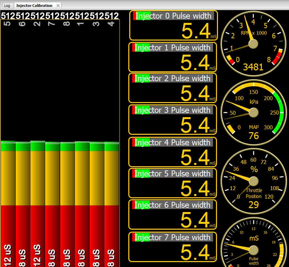
Task: Select the Injector Calibration tab
Action: coord(34,5)
